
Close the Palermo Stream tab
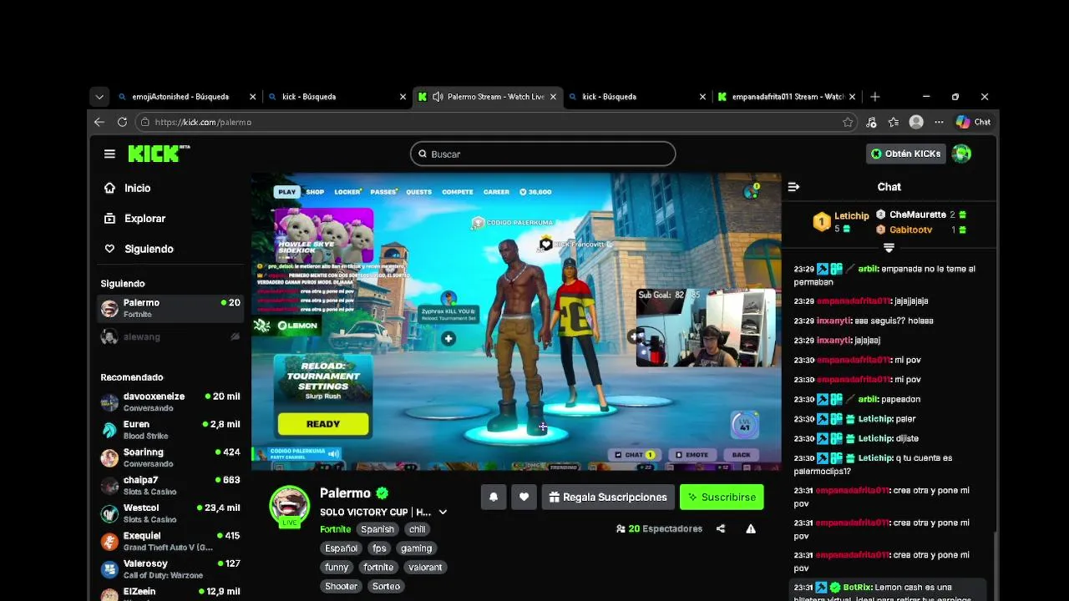[x=553, y=97]
